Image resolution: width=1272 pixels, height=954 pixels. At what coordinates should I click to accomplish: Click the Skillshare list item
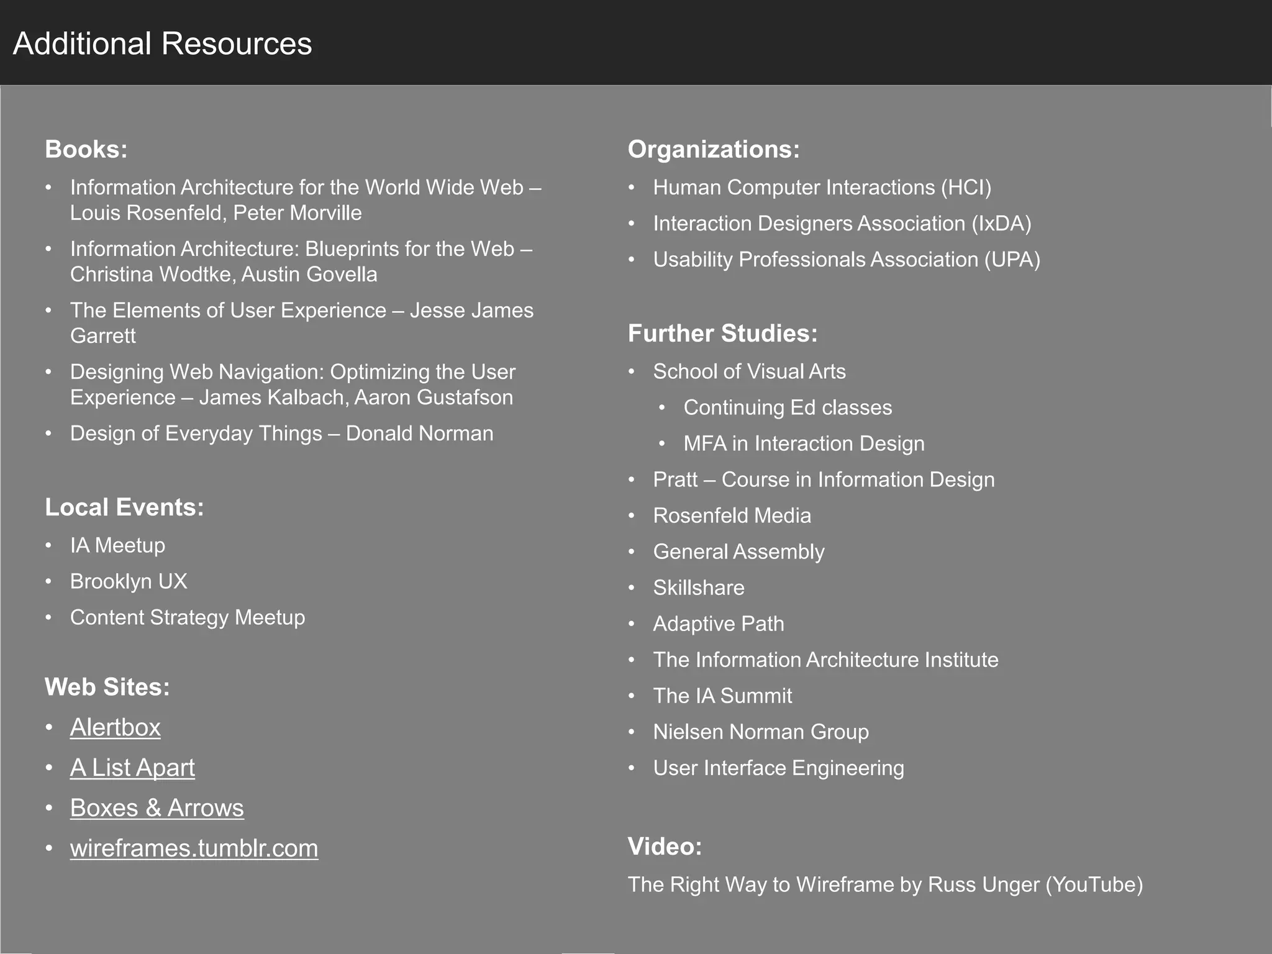(699, 588)
